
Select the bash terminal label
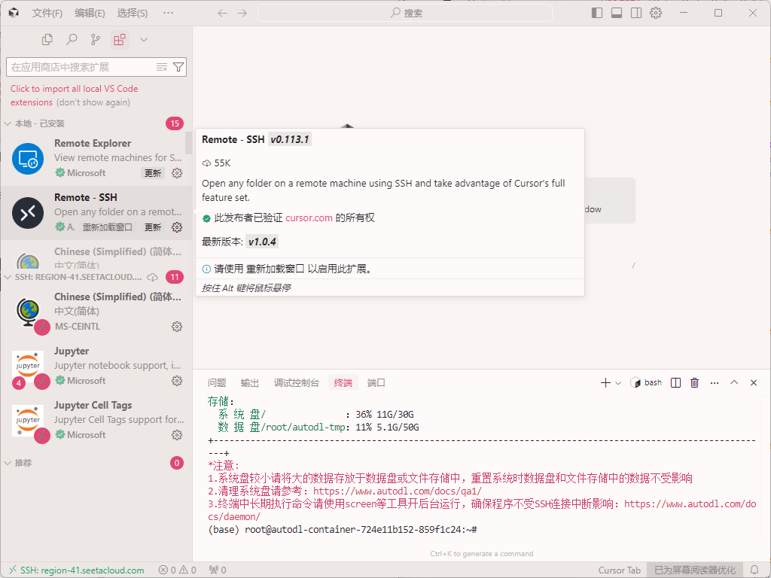click(x=646, y=383)
